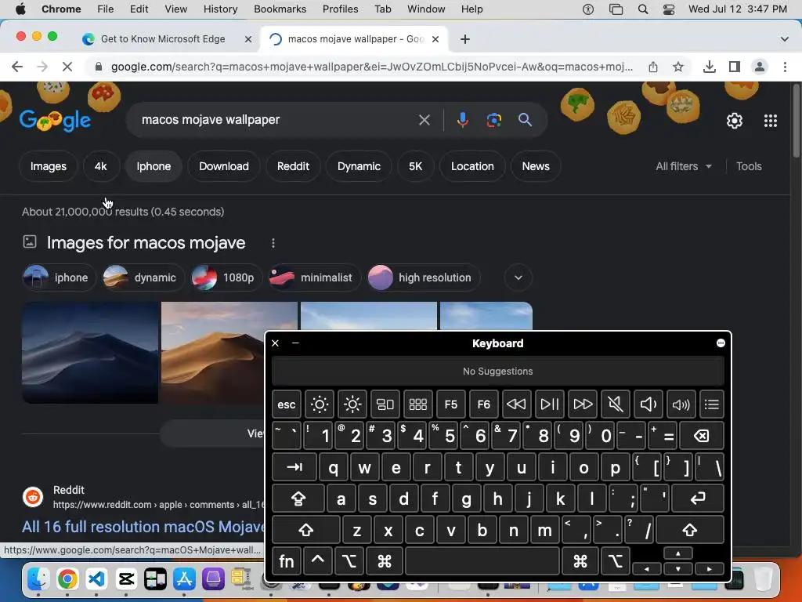Image resolution: width=802 pixels, height=602 pixels.
Task: Stop loading the page
Action: (x=67, y=67)
